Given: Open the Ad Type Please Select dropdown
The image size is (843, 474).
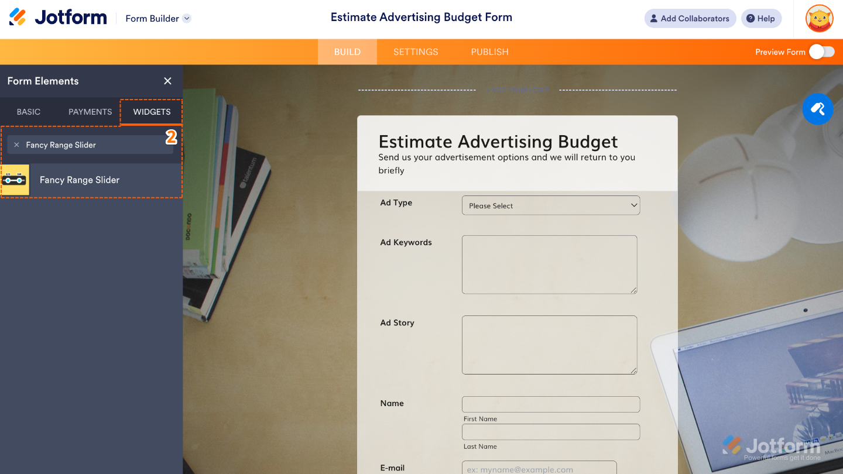Looking at the screenshot, I should coord(550,205).
